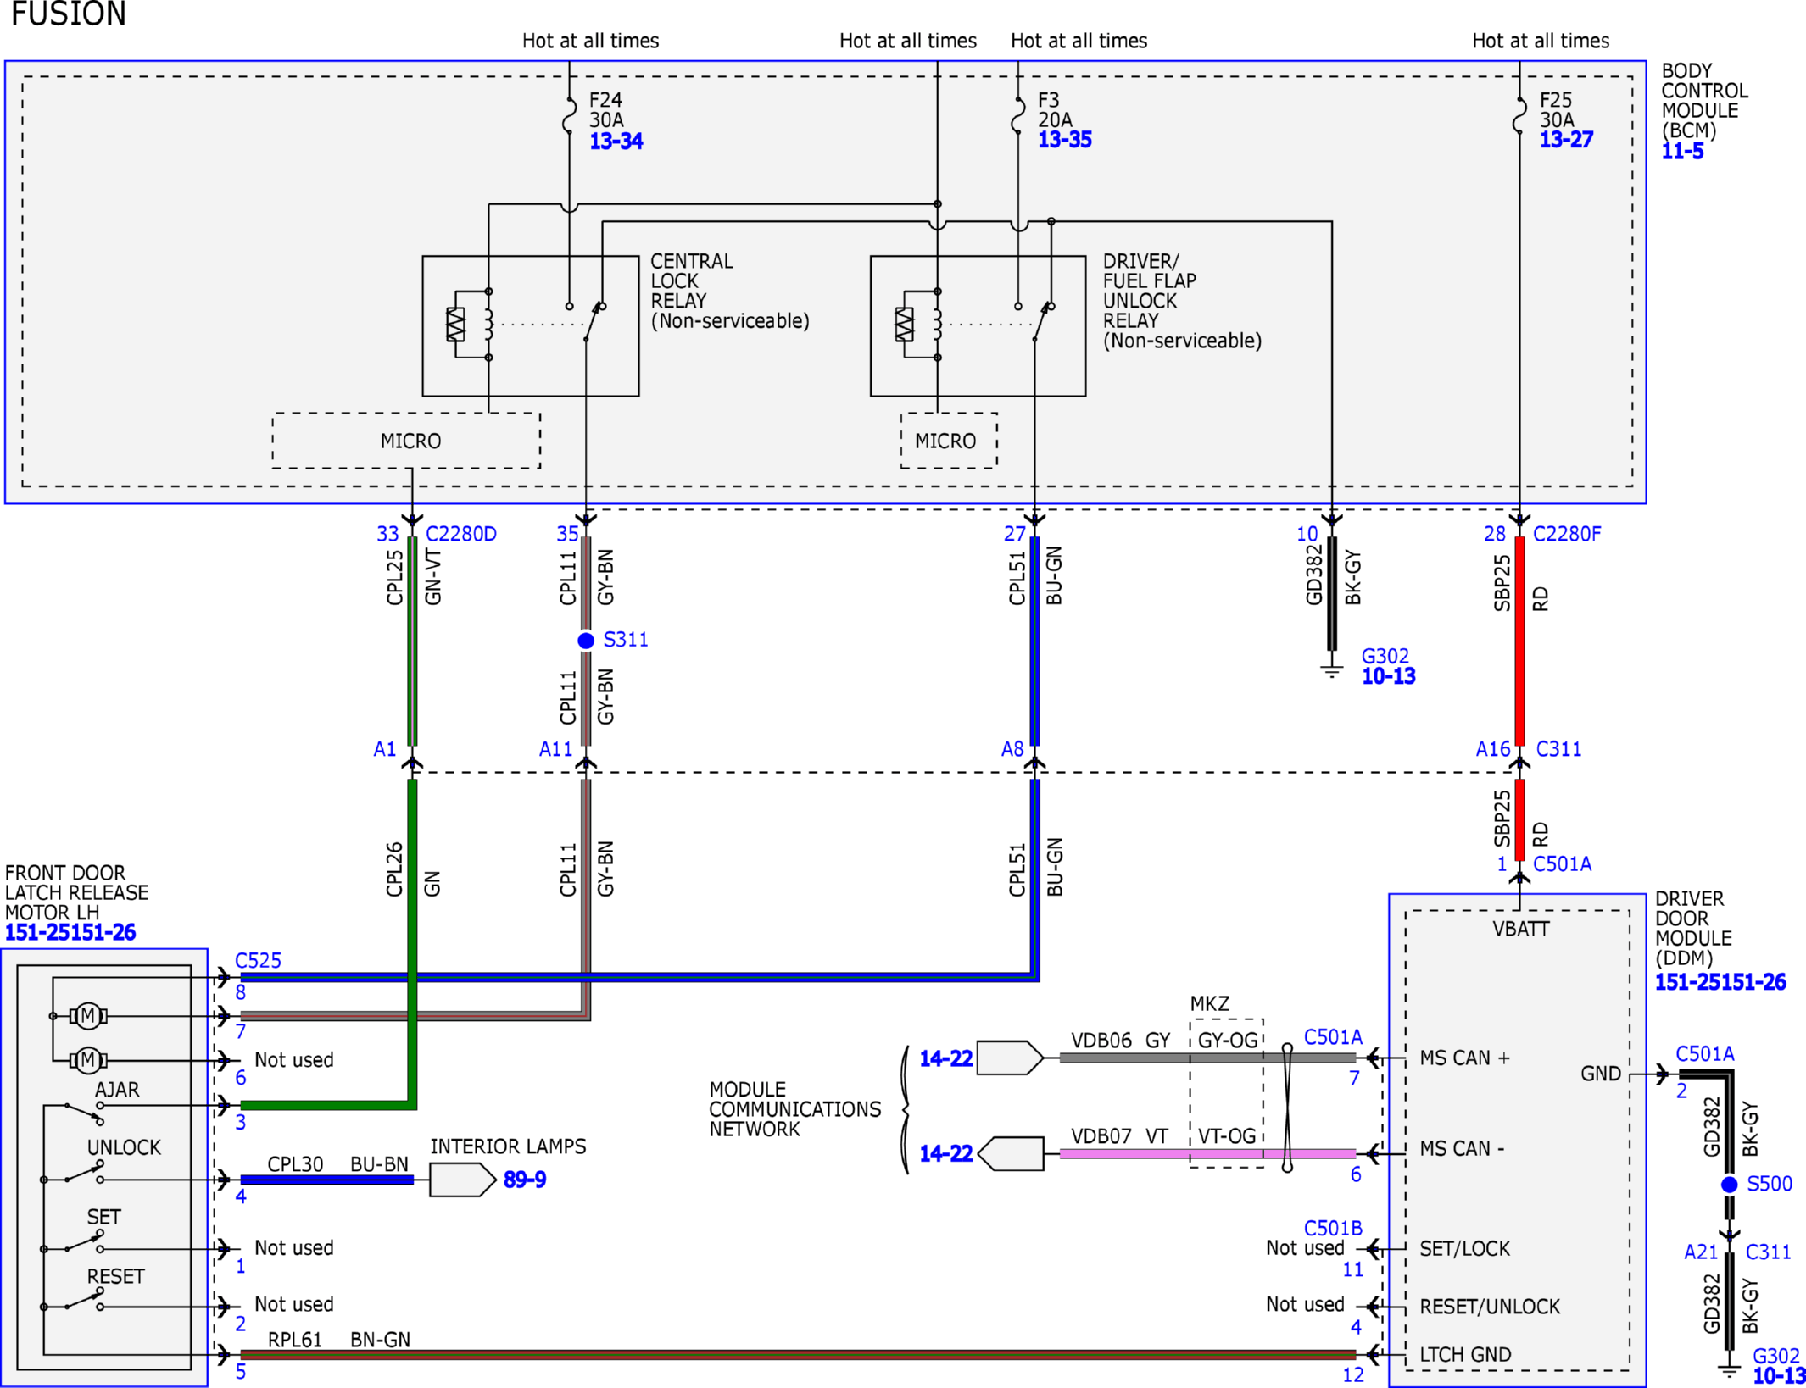Click the C525 connector label
This screenshot has height=1388, width=1806.
pyautogui.click(x=258, y=960)
